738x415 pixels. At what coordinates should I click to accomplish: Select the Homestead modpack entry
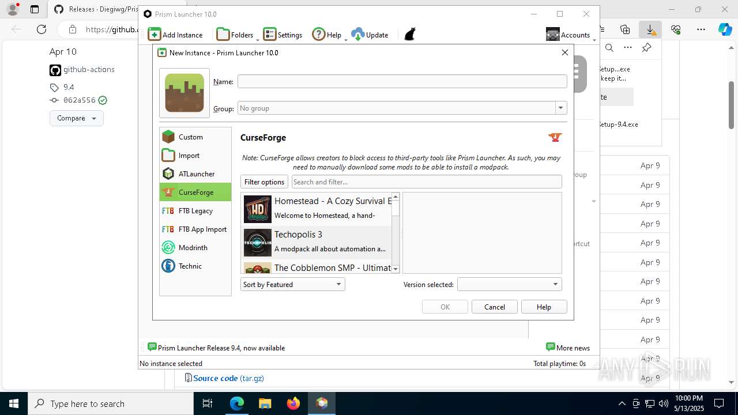(x=316, y=209)
